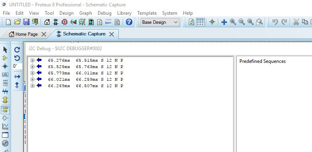Toggle the grid display button
Image resolution: width=312 pixels, height=152 pixels.
click(200, 22)
